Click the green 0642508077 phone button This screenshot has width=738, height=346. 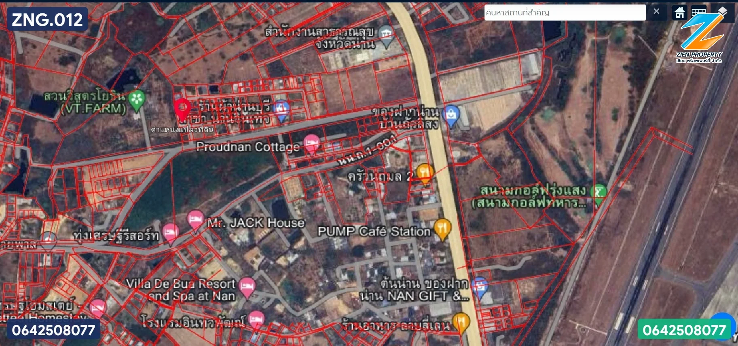(x=684, y=330)
